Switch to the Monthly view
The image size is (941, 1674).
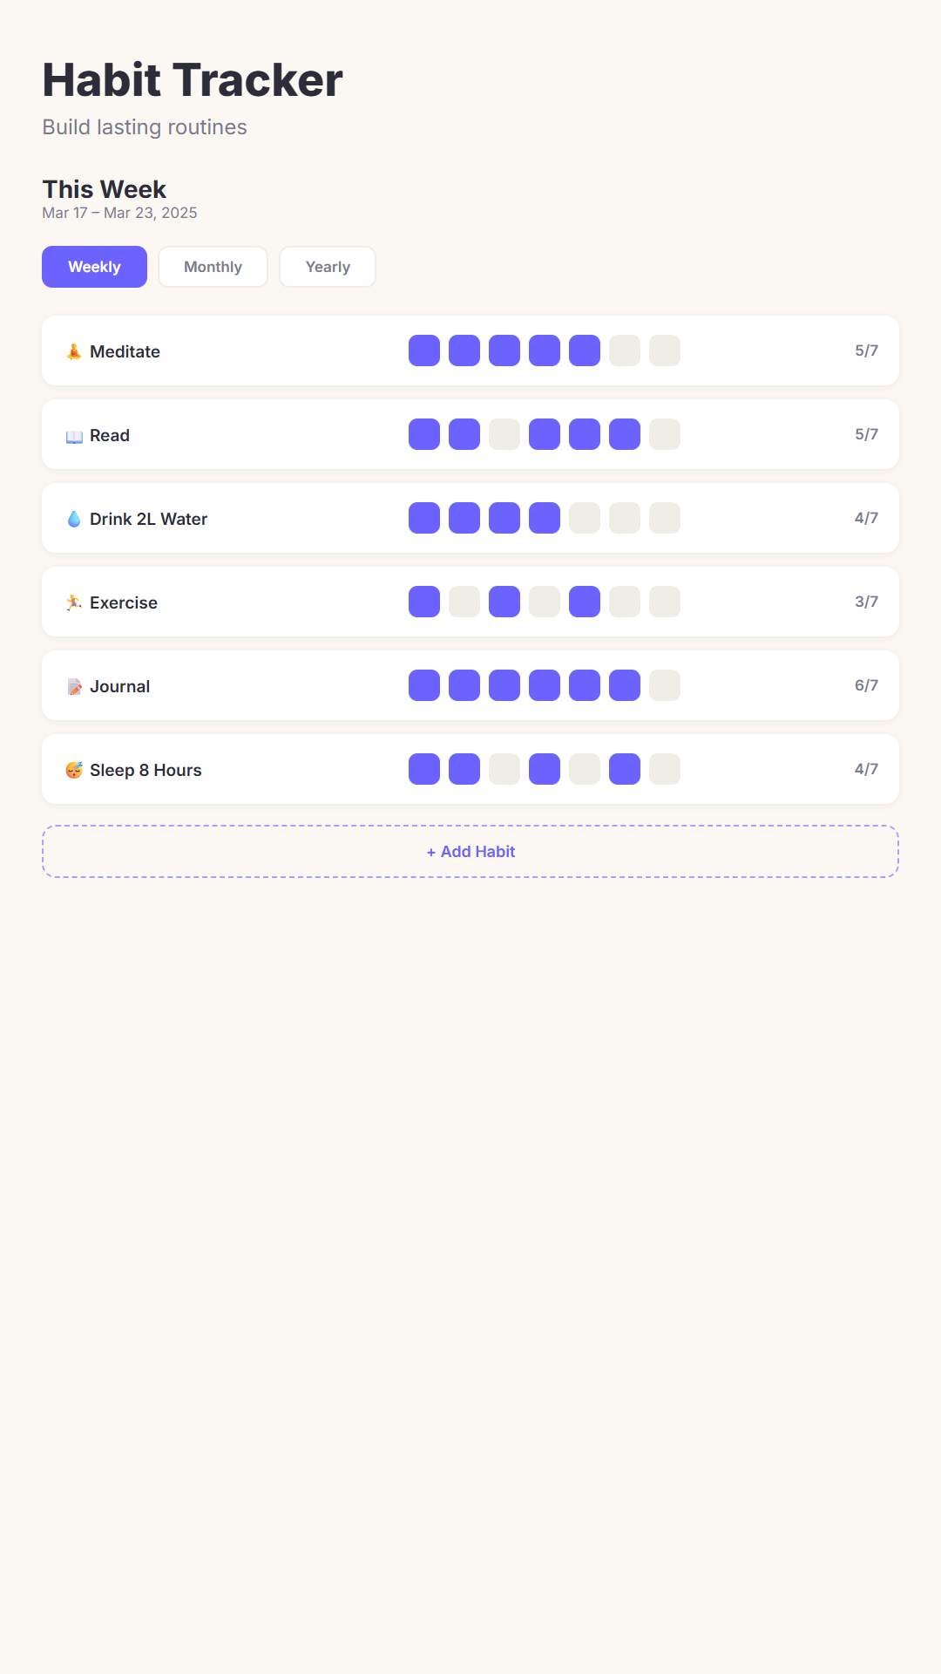pyautogui.click(x=213, y=267)
